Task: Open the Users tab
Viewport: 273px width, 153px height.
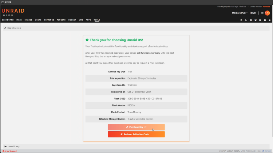Action: 38,20
